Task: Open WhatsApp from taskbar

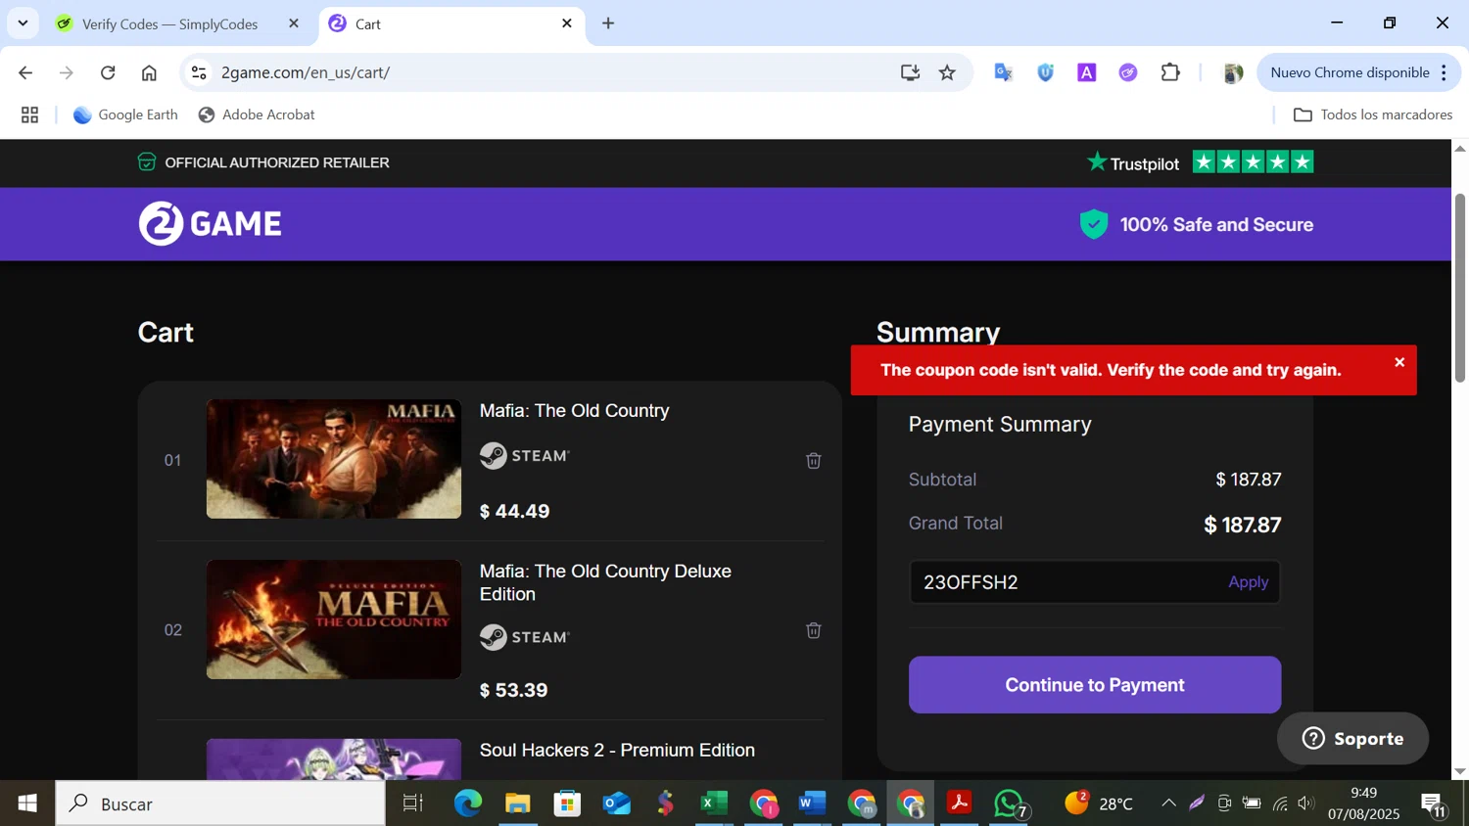Action: coord(1009,803)
